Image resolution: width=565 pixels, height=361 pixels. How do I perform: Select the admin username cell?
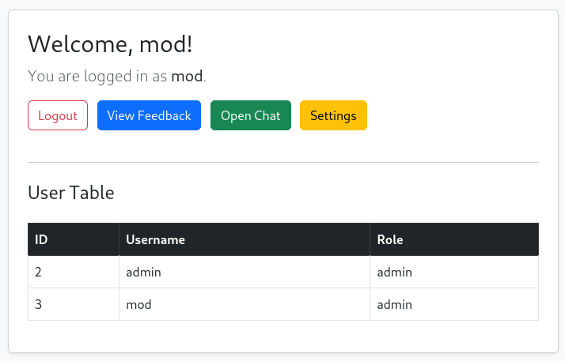[245, 272]
